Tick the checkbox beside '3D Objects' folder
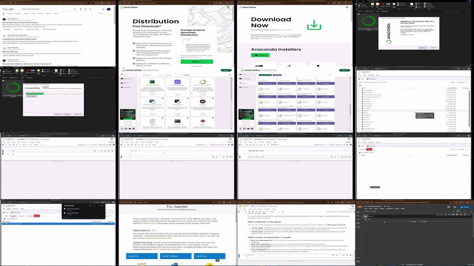474x266 pixels. (x=359, y=90)
